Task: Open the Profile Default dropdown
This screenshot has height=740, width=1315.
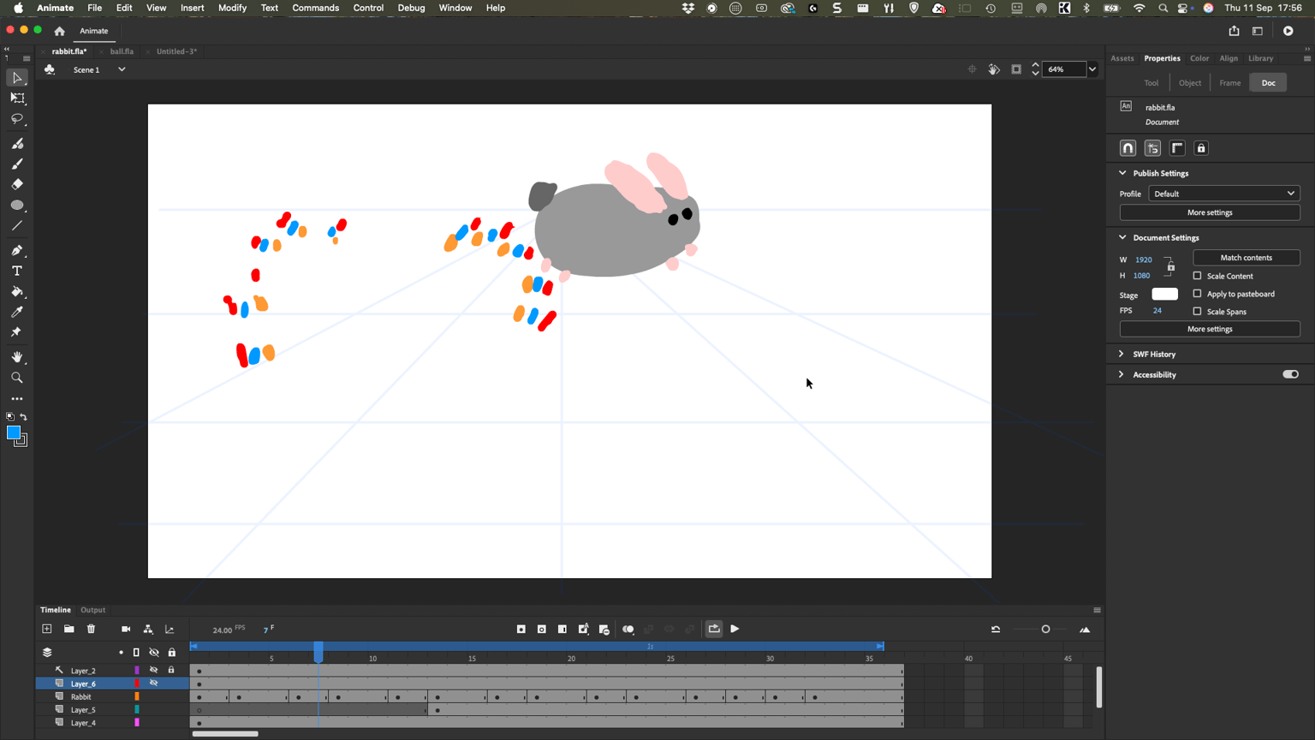Action: (x=1223, y=194)
